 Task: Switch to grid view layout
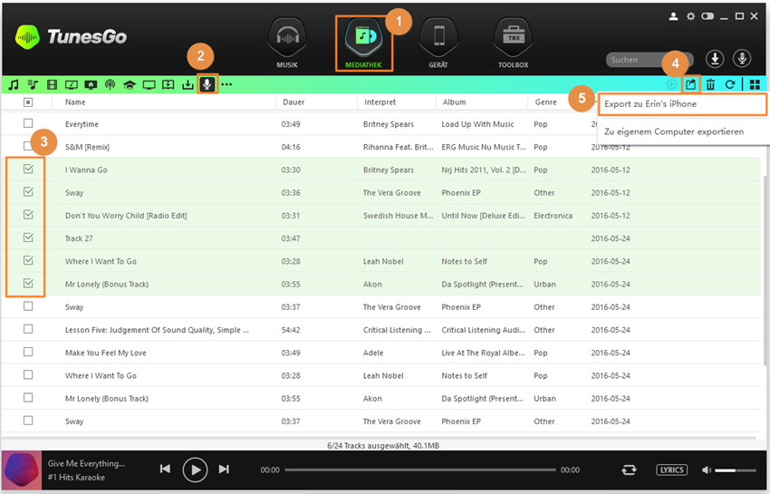tap(756, 84)
